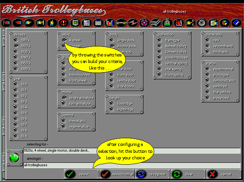Click the green trolleybus toolbar icon
Image resolution: width=244 pixels, height=182 pixels.
167,23
